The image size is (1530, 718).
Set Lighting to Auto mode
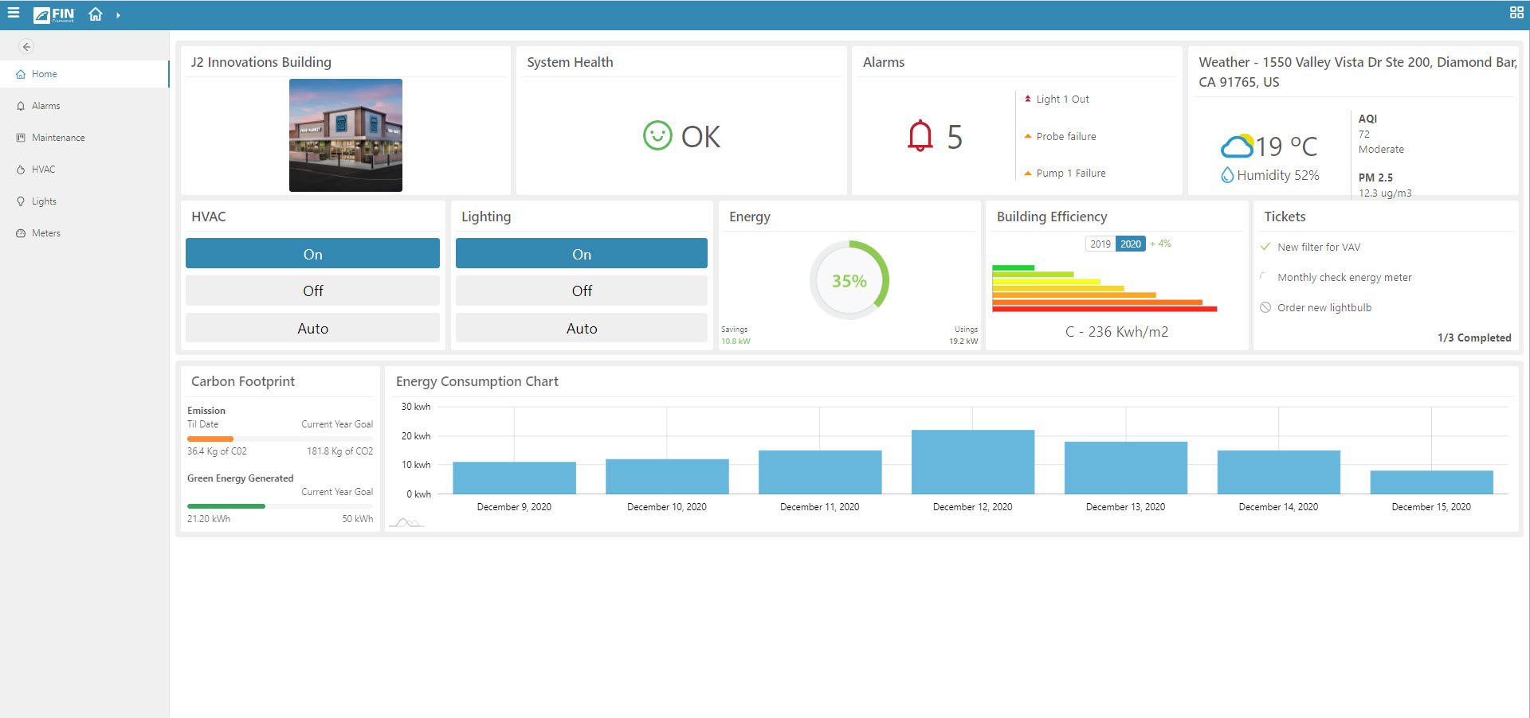click(x=582, y=327)
